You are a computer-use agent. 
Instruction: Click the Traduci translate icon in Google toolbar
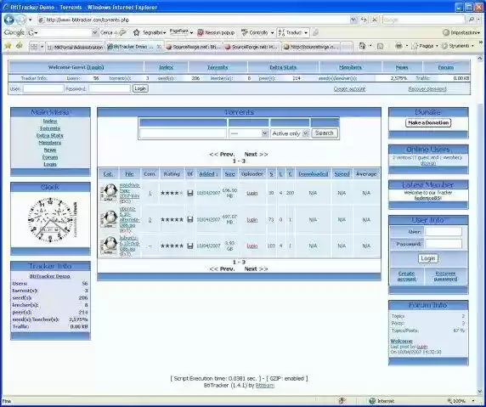281,32
